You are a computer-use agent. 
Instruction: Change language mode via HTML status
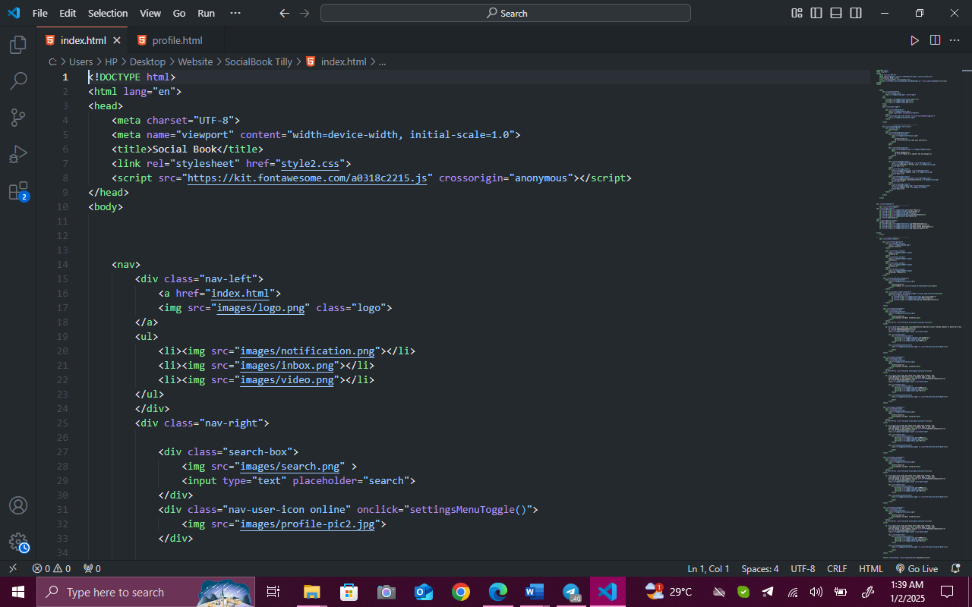(871, 568)
